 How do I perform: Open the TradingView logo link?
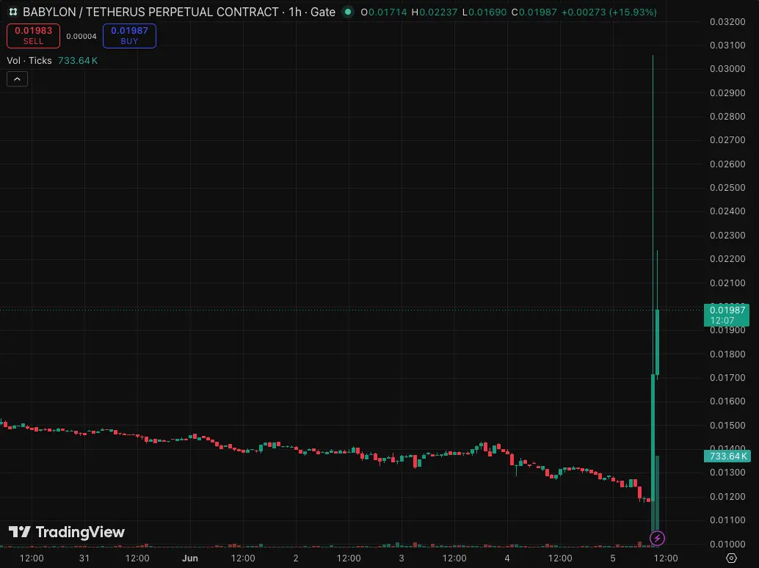[67, 532]
